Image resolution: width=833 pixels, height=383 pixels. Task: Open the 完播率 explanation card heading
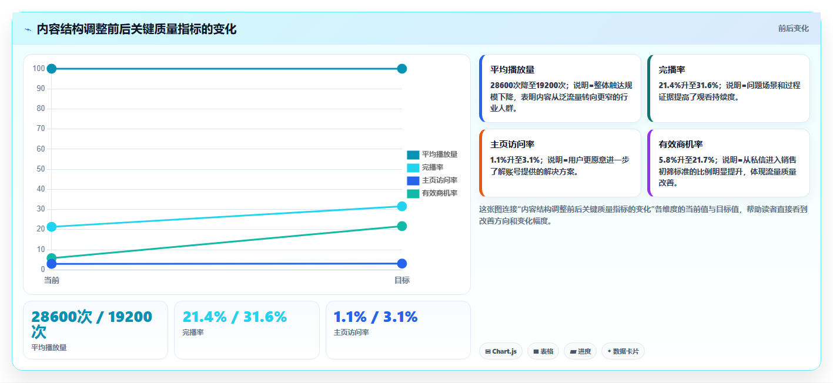coord(672,70)
